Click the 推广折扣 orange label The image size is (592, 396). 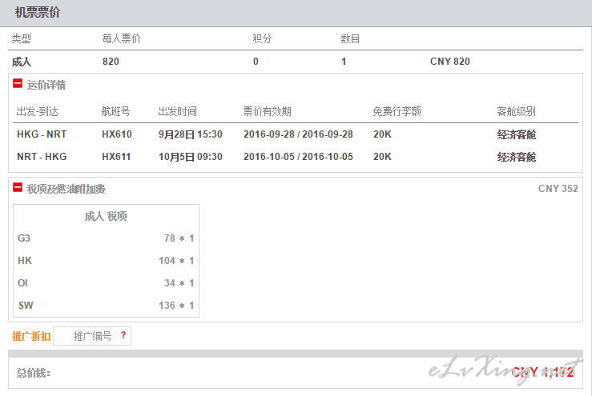tap(31, 336)
